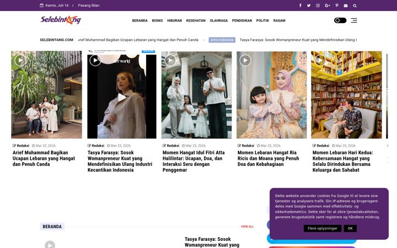397x248 pixels.
Task: Open the Twitter social icon
Action: coord(309,6)
